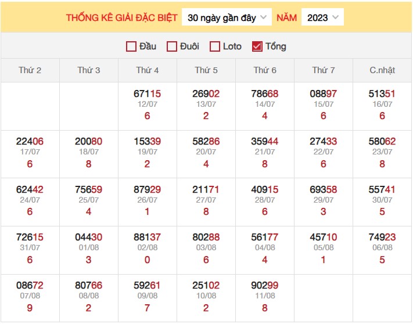Uncheck the Tổng checkbox
The width and height of the screenshot is (413, 324).
257,46
